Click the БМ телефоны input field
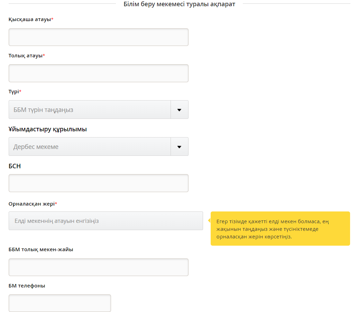This screenshot has width=357, height=312. [x=59, y=303]
